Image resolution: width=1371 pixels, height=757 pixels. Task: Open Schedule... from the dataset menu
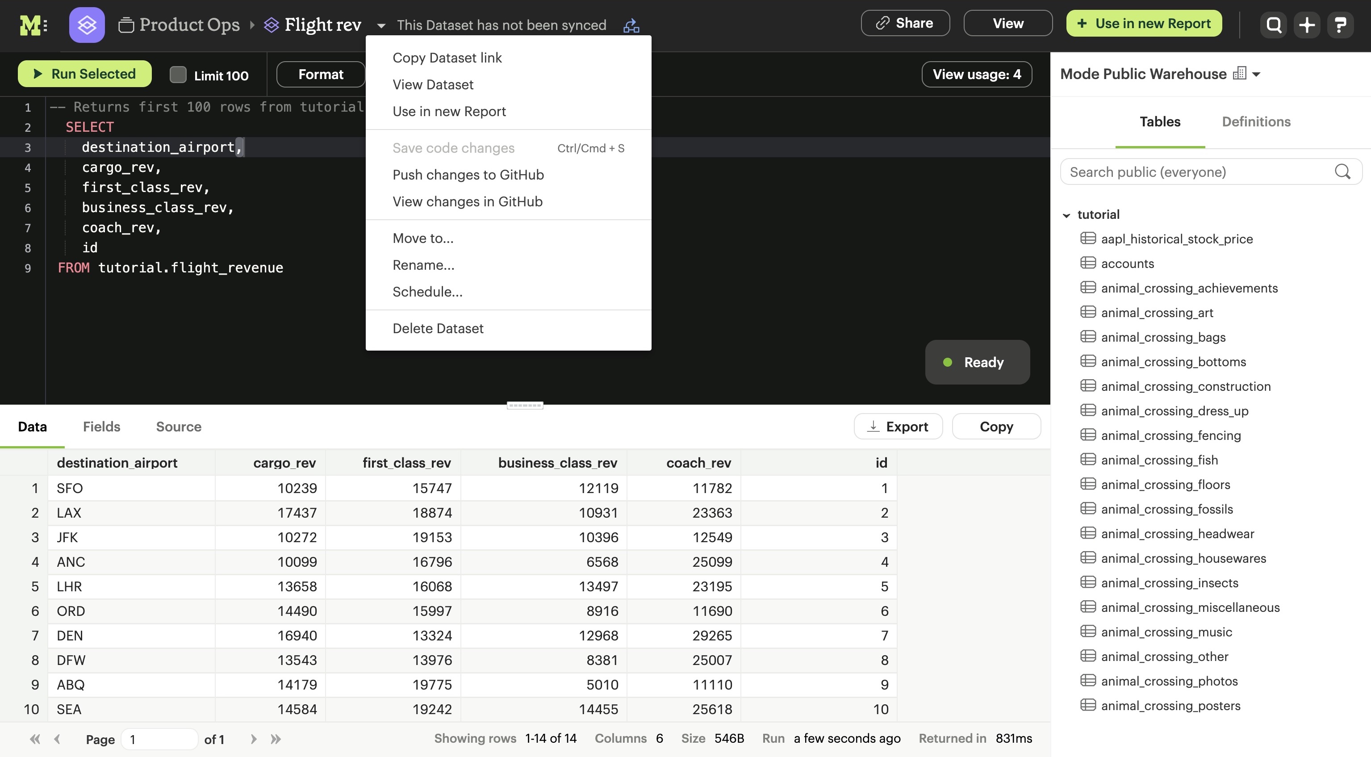(427, 291)
